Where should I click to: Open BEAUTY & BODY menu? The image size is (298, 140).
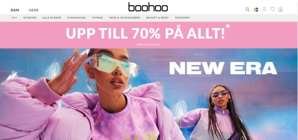pyautogui.click(x=158, y=18)
